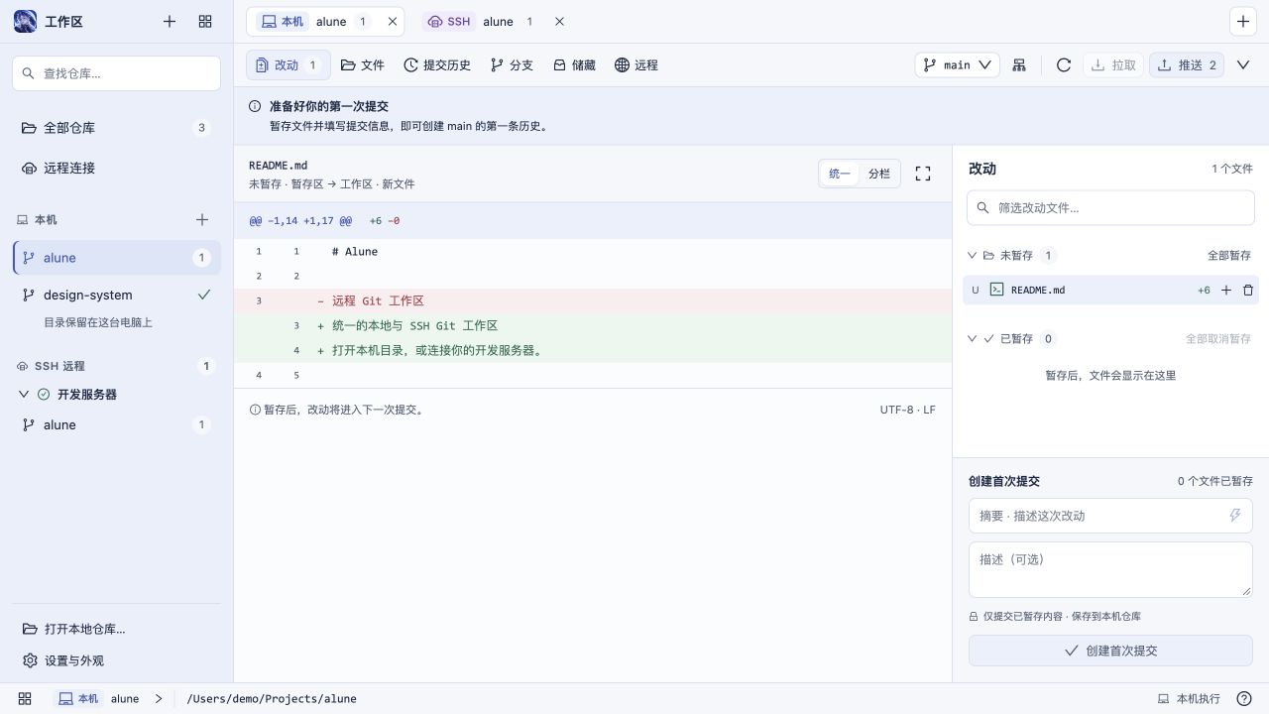This screenshot has width=1269, height=714.
Task: Close the SSH alune tab
Action: click(x=559, y=22)
